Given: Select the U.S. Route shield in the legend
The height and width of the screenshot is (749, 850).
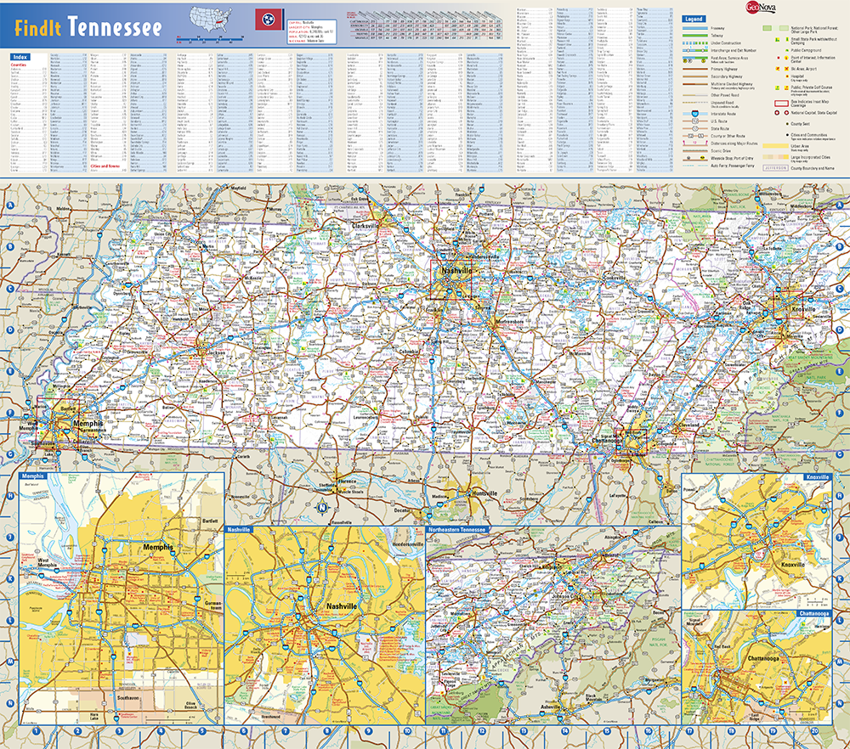Looking at the screenshot, I should (x=695, y=121).
